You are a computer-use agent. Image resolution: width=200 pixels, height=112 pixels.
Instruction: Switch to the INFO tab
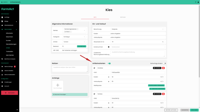(95, 17)
